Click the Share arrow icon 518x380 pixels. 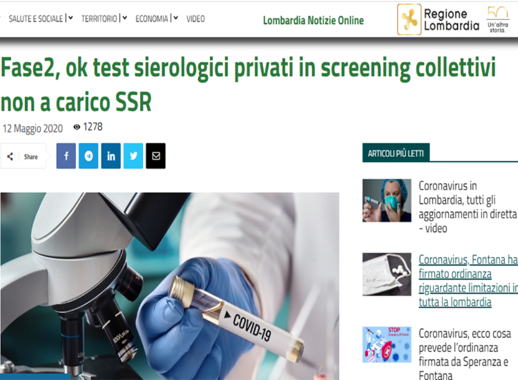point(10,156)
